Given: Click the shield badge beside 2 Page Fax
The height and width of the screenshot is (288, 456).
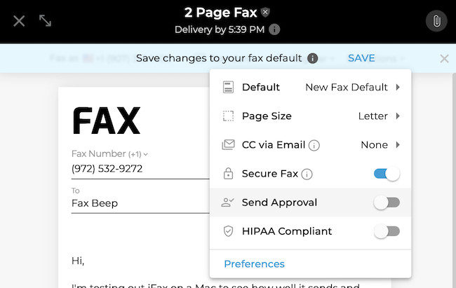Looking at the screenshot, I should (265, 12).
